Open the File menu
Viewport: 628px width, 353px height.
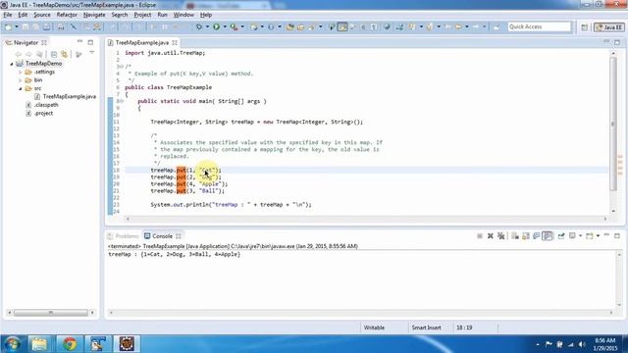click(8, 15)
